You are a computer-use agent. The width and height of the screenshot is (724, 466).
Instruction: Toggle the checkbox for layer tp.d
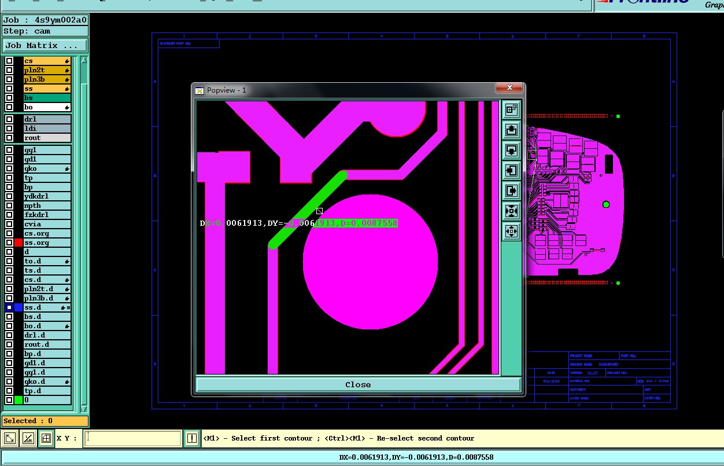[x=9, y=391]
